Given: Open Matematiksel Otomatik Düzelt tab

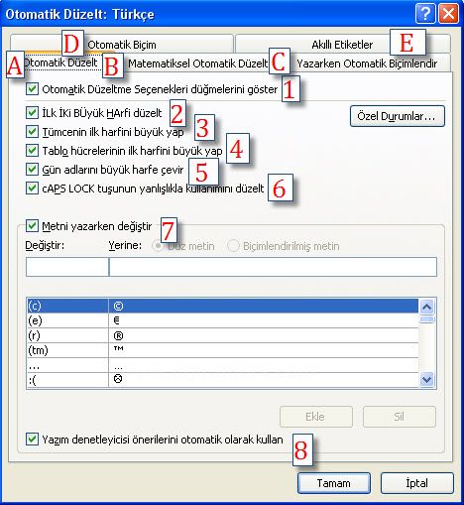Looking at the screenshot, I should pyautogui.click(x=197, y=63).
